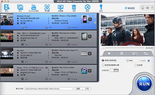Change subtitle track of big.mp4
This screenshot has width=155, height=95.
(x=49, y=58)
